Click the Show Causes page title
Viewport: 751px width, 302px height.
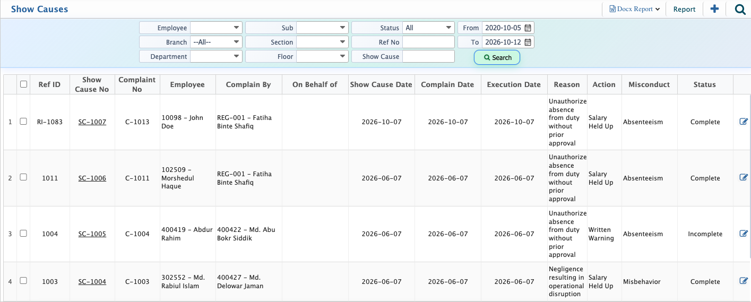(39, 9)
